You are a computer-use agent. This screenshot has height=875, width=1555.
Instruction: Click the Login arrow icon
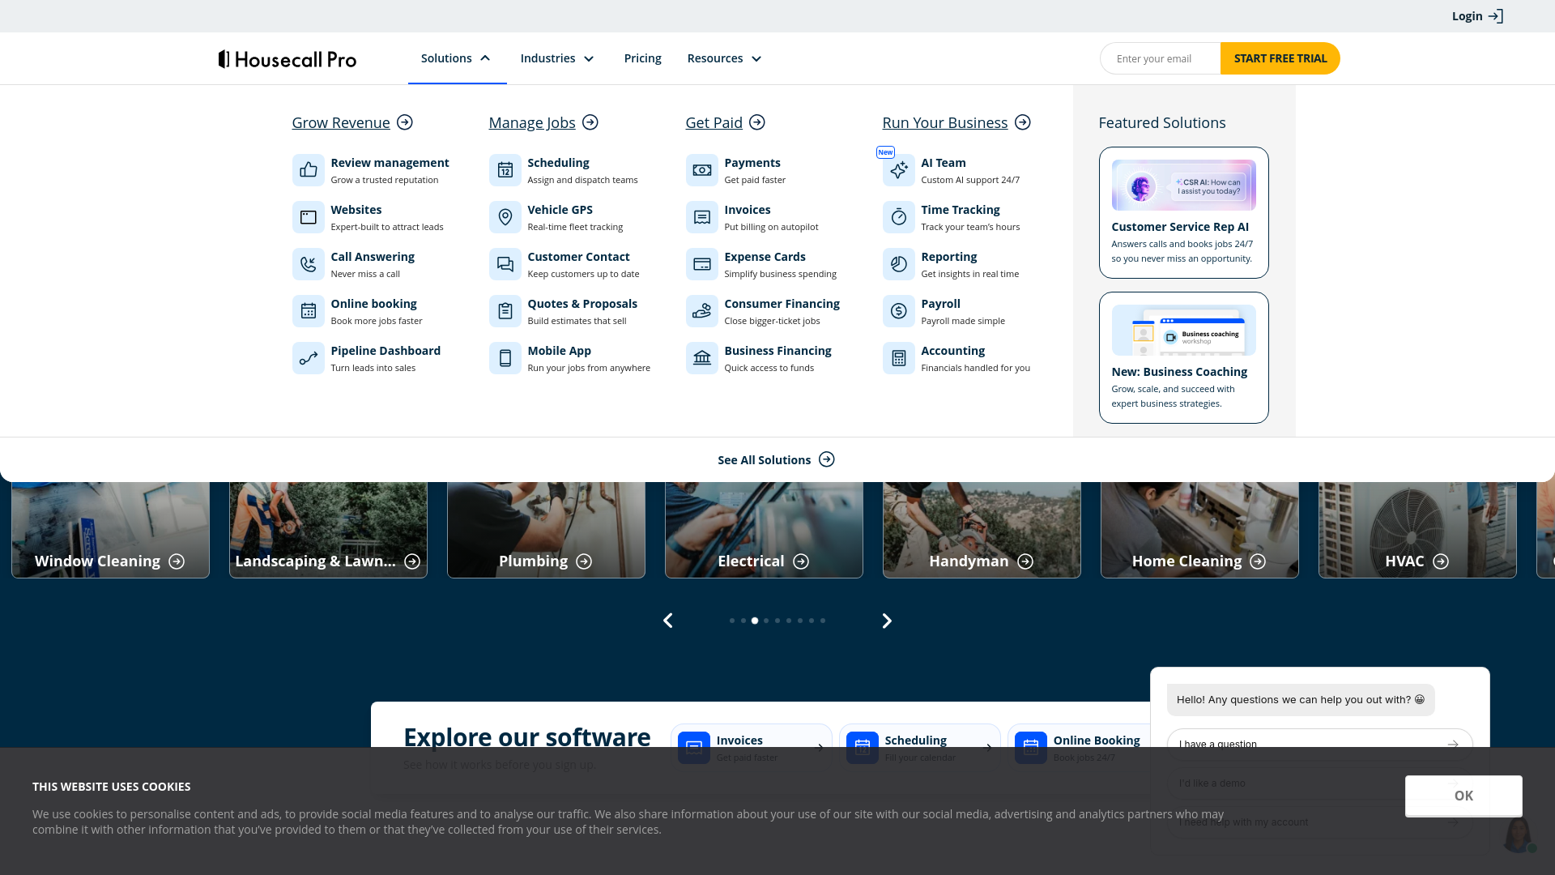click(1496, 16)
